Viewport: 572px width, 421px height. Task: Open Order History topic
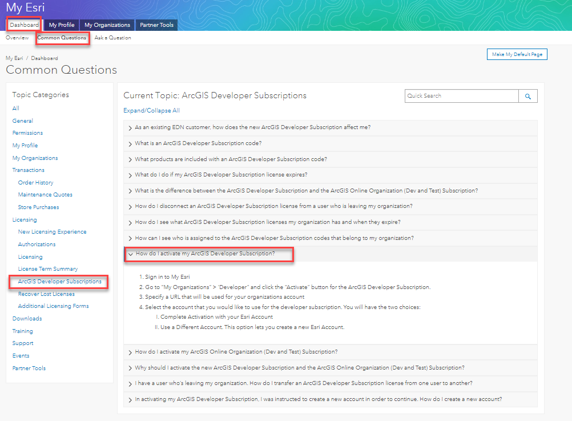[x=36, y=183]
